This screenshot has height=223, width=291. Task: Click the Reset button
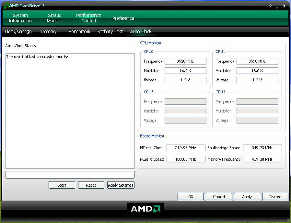pos(91,185)
